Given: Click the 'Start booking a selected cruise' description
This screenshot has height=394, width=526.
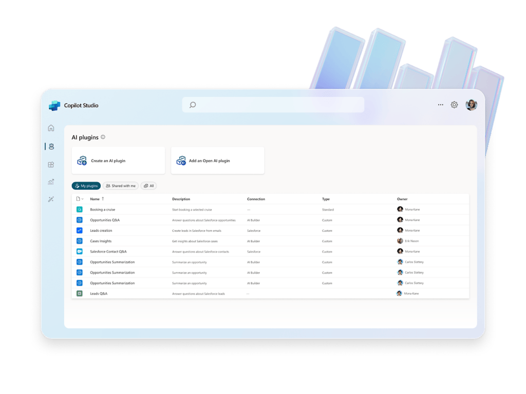Looking at the screenshot, I should 192,210.
